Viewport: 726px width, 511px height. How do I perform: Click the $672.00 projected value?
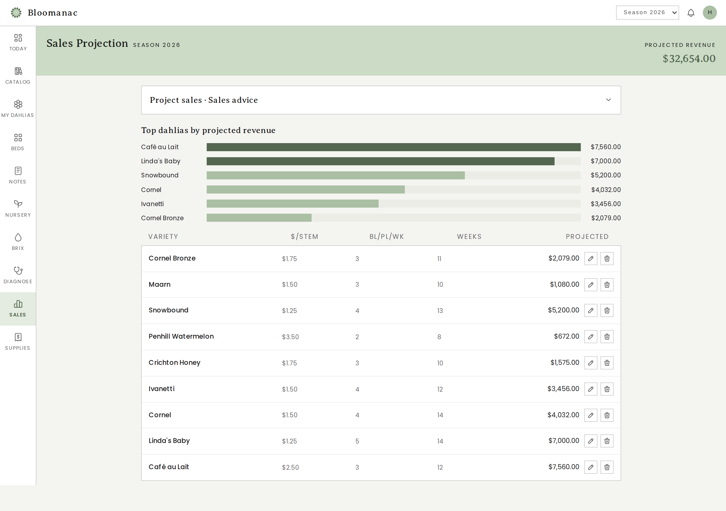566,337
